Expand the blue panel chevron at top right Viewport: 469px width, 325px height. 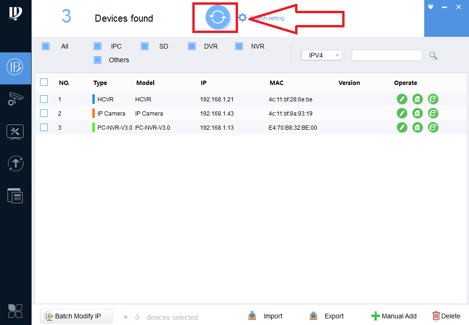click(430, 7)
